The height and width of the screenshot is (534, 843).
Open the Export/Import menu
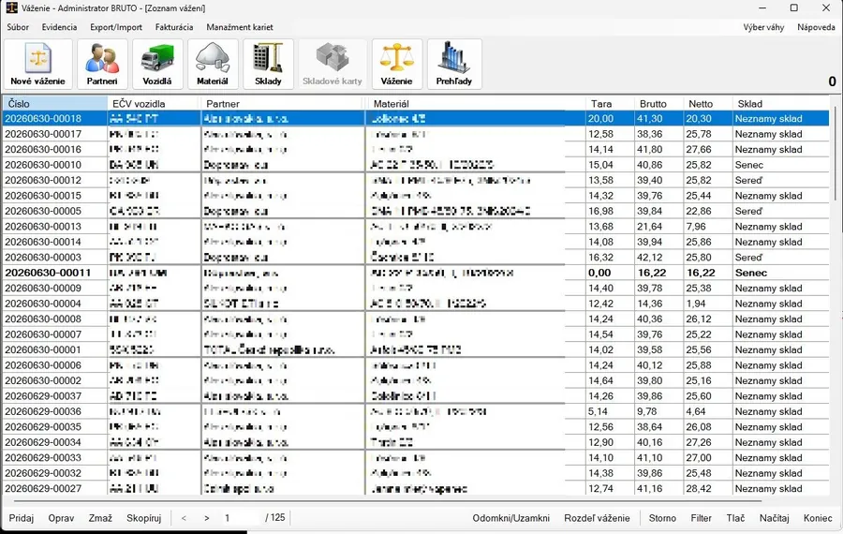(x=116, y=27)
